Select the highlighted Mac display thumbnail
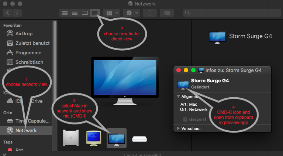283x156 pixels. pos(117,138)
